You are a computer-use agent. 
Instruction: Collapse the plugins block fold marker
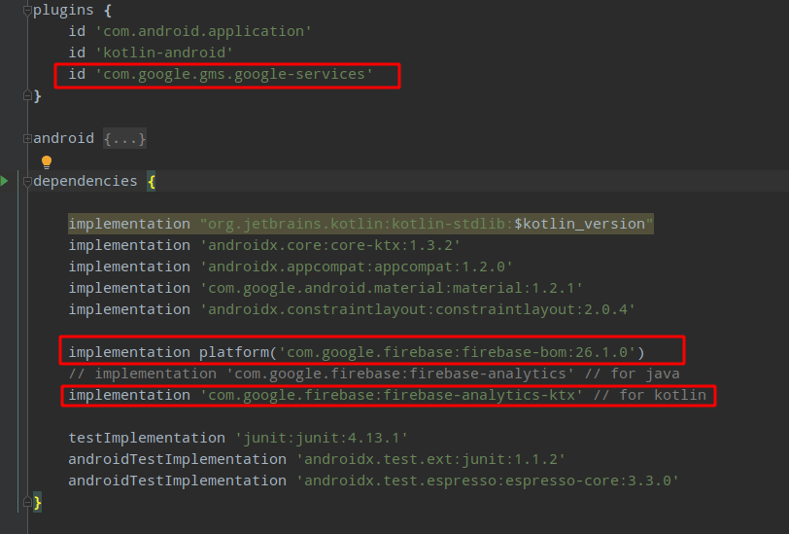click(27, 11)
